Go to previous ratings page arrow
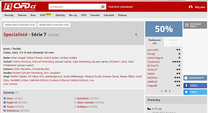The width and height of the screenshot is (208, 113). pos(158,91)
